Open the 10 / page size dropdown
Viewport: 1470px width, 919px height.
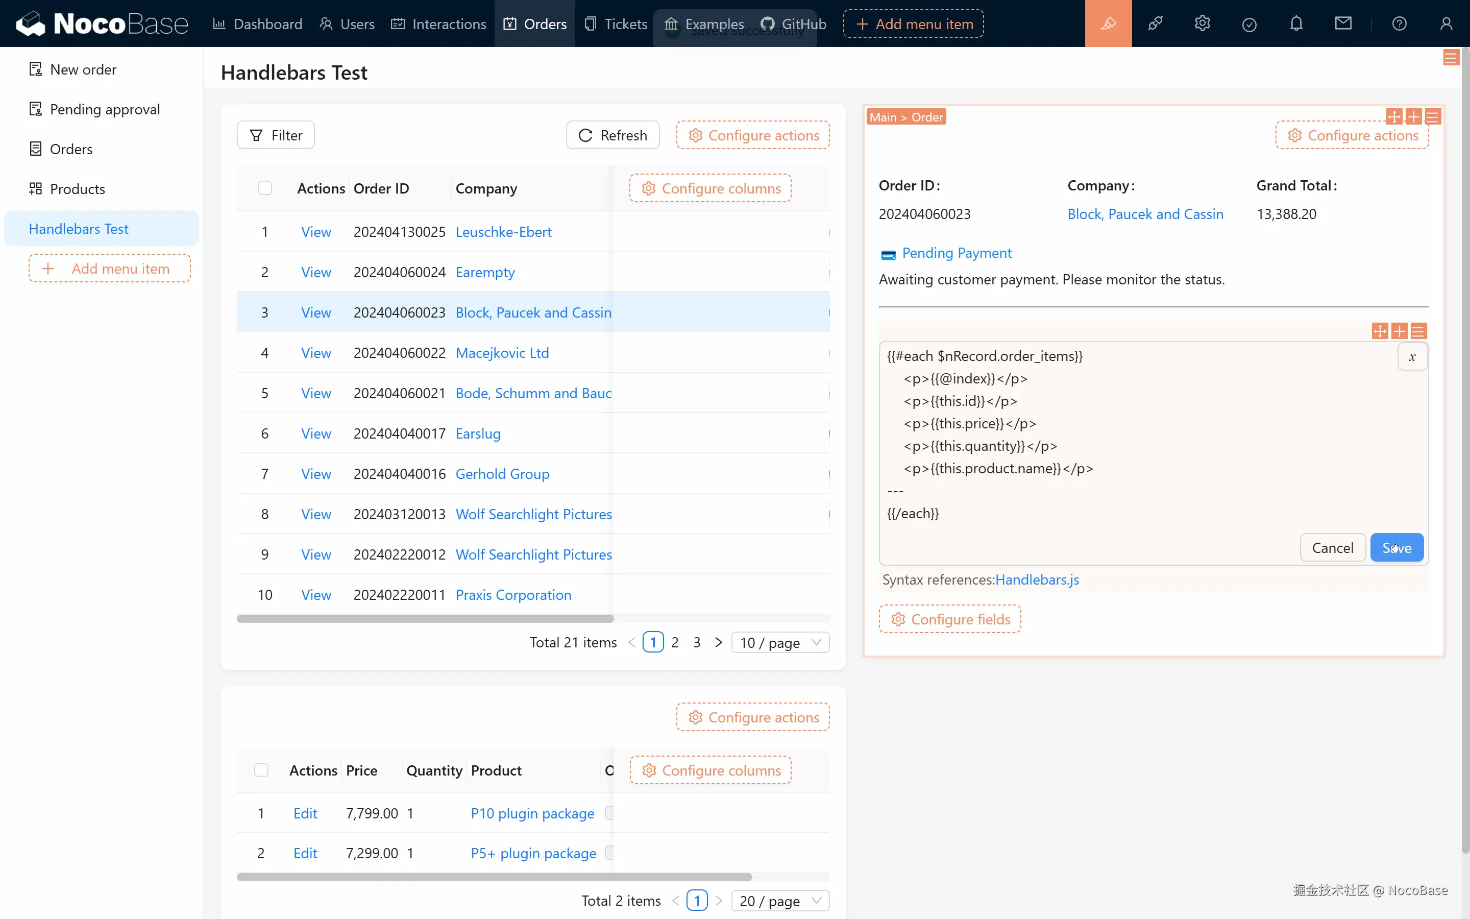780,642
